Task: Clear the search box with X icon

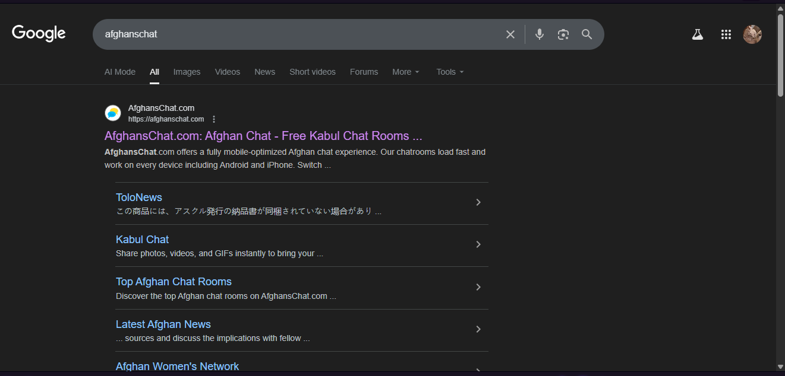Action: [510, 34]
